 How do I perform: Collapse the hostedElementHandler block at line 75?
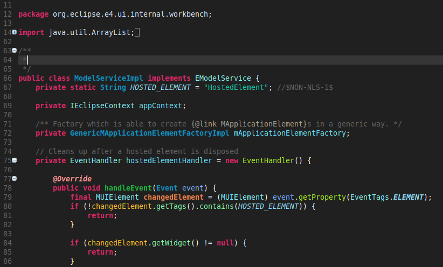[x=14, y=160]
